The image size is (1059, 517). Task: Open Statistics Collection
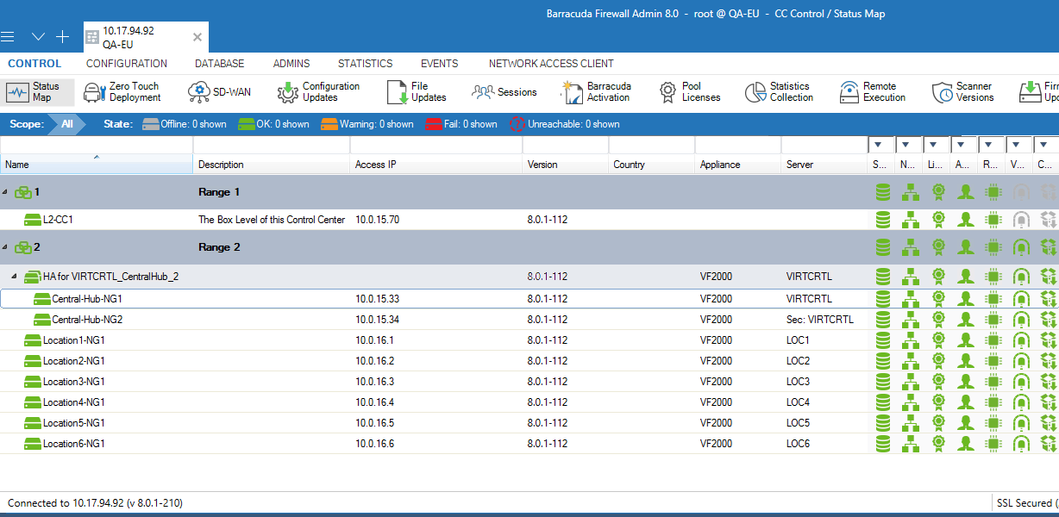780,92
